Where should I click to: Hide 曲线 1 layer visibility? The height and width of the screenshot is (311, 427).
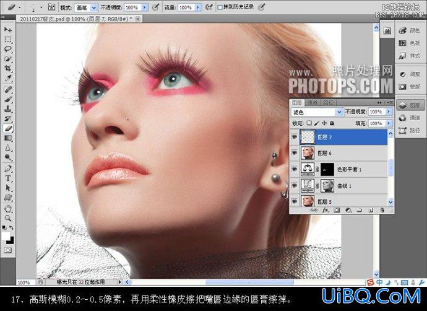pos(295,185)
